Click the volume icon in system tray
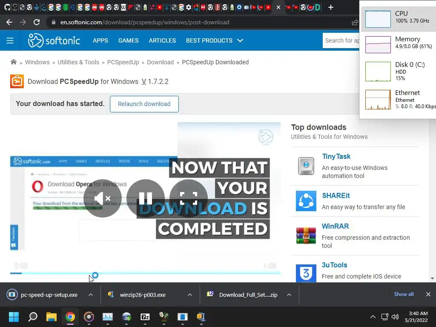This screenshot has height=327, width=436. tap(395, 317)
